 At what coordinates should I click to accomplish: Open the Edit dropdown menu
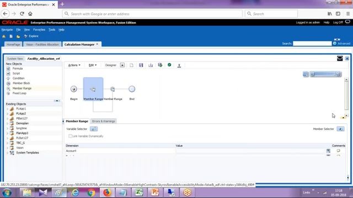click(93, 65)
